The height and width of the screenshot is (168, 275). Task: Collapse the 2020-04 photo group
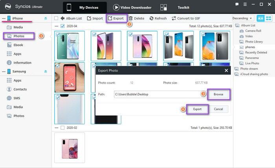click(56, 26)
